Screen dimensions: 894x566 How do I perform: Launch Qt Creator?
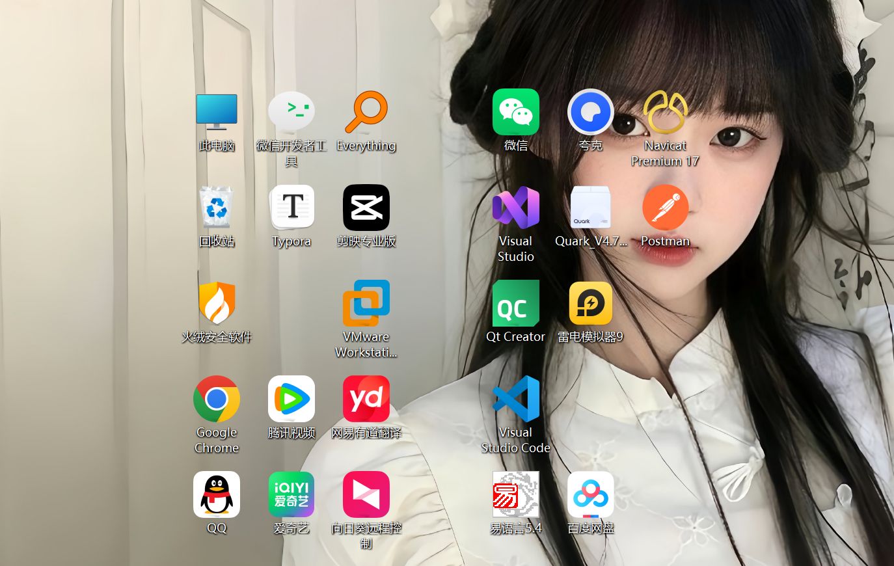pyautogui.click(x=516, y=303)
